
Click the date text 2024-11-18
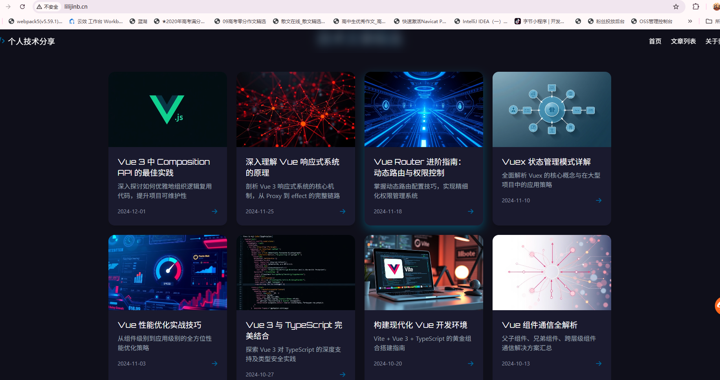click(388, 211)
